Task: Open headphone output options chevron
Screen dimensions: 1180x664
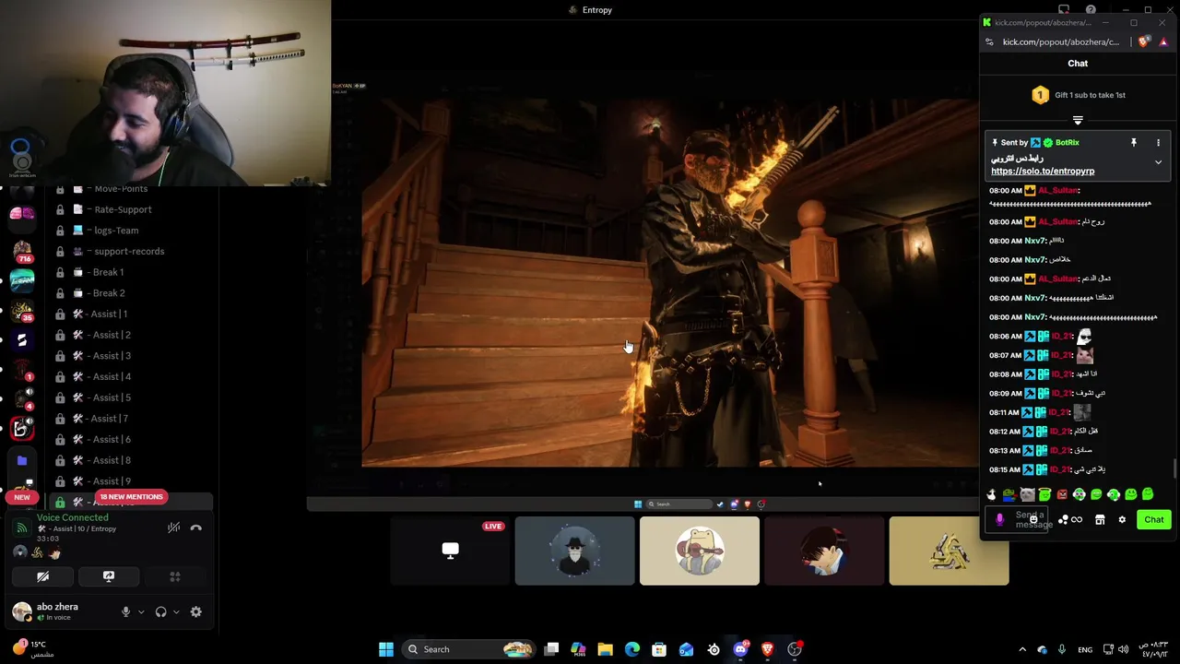Action: (x=176, y=611)
